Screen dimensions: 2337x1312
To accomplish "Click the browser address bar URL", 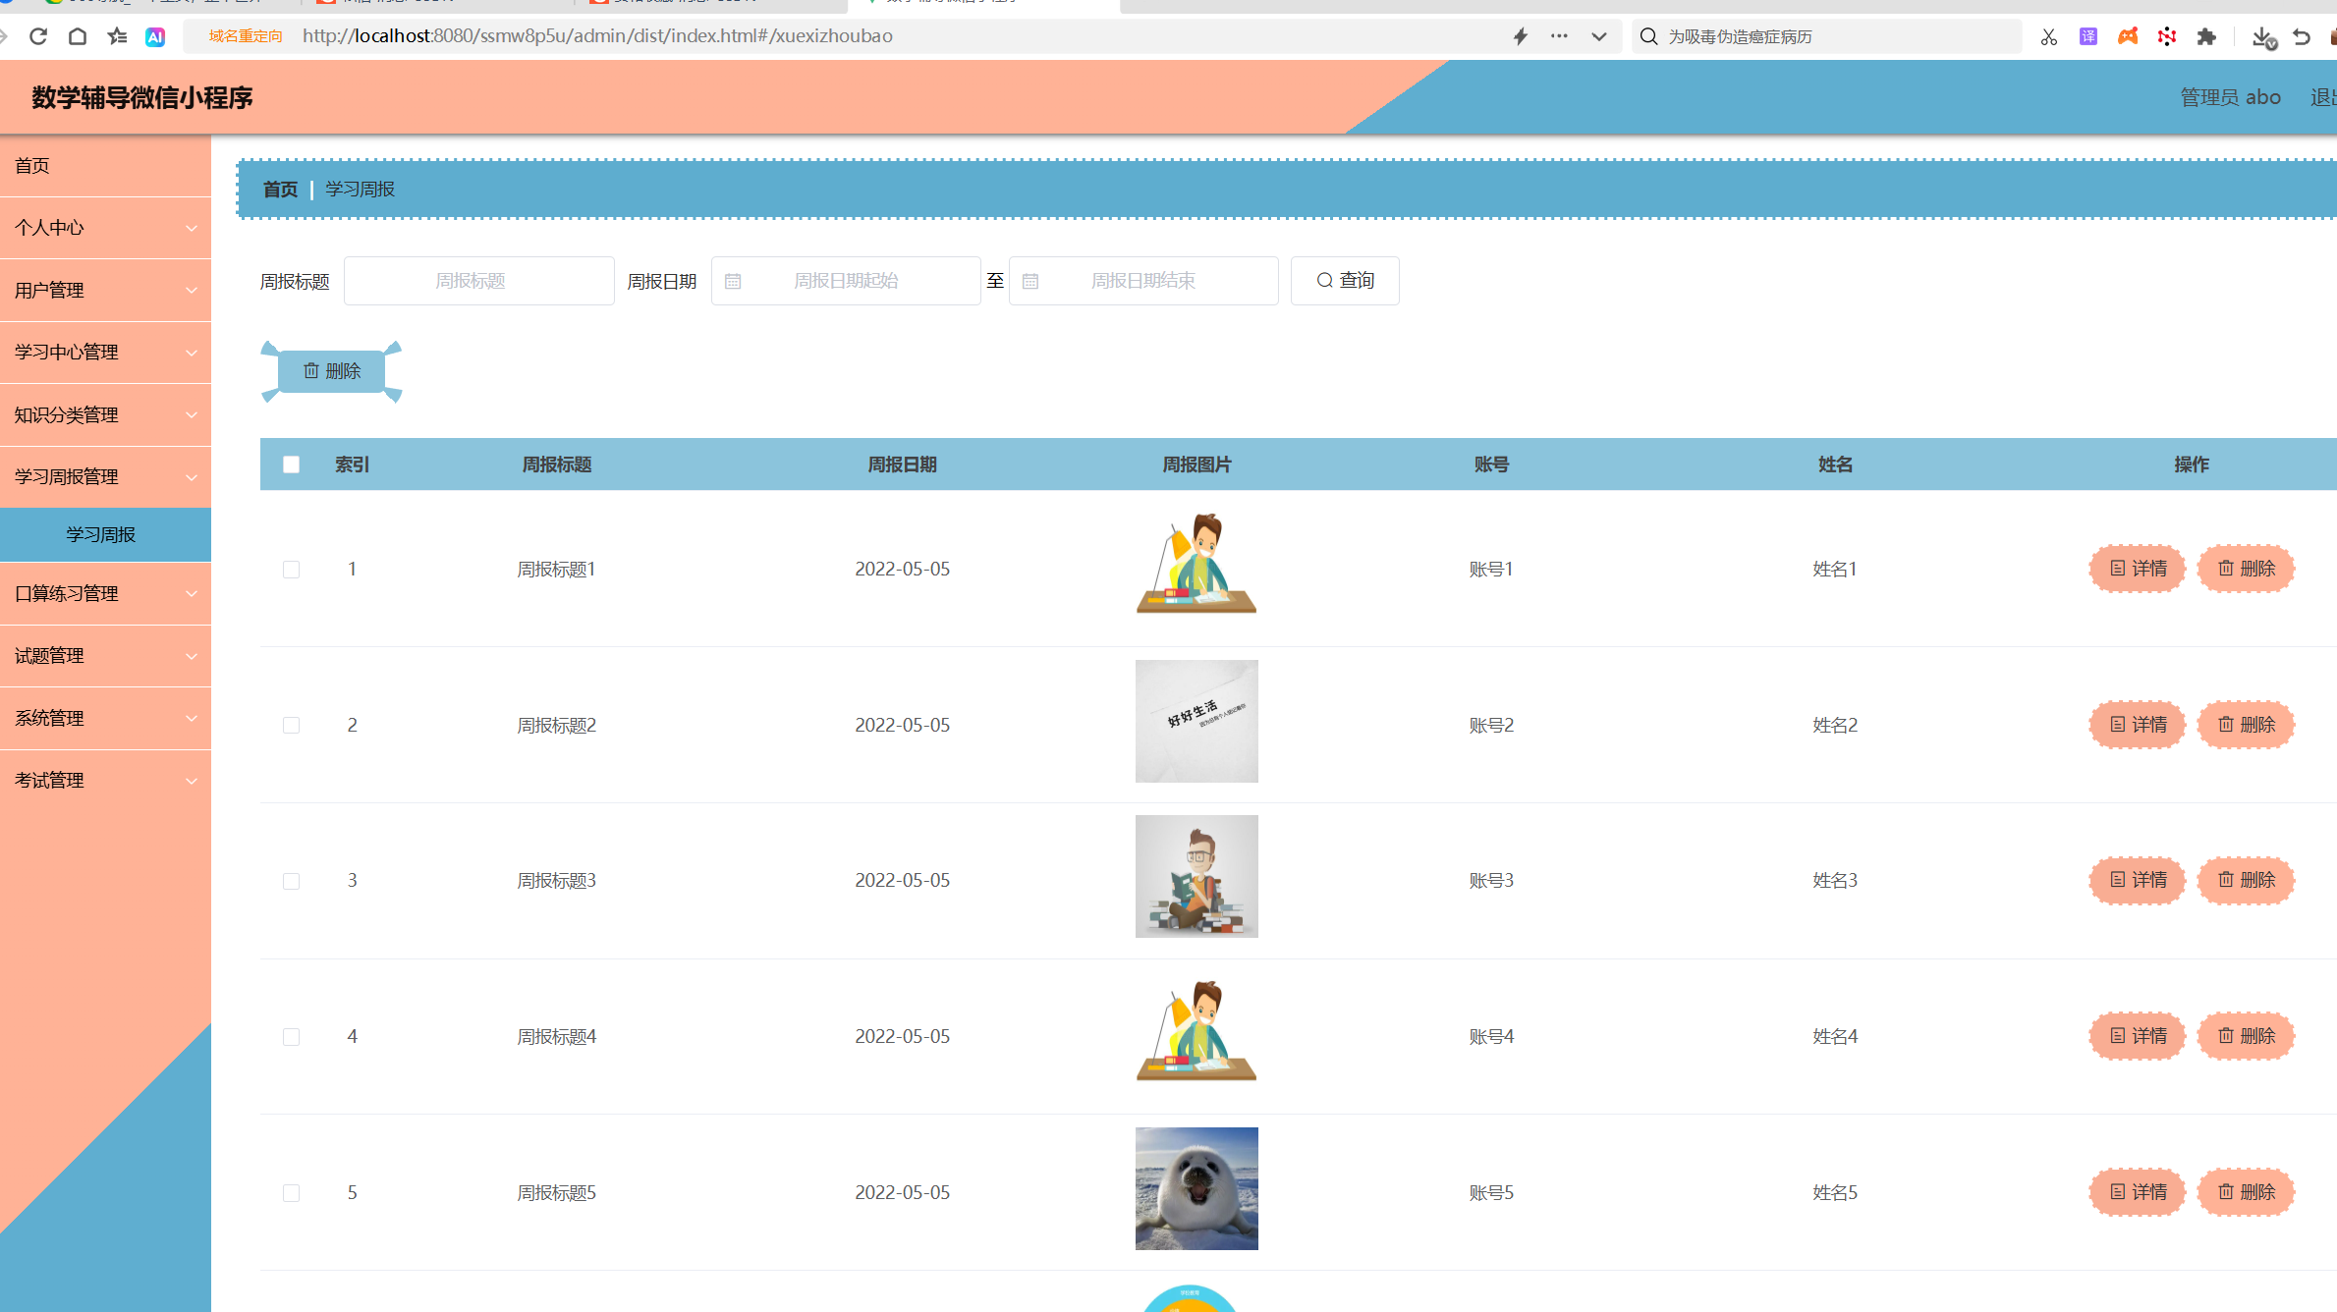I will (x=597, y=36).
